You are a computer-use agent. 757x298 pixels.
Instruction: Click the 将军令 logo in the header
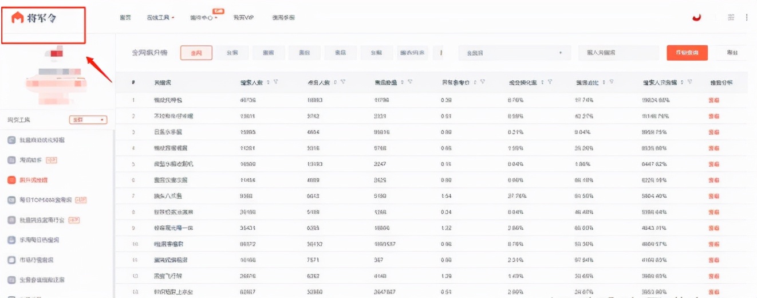34,18
